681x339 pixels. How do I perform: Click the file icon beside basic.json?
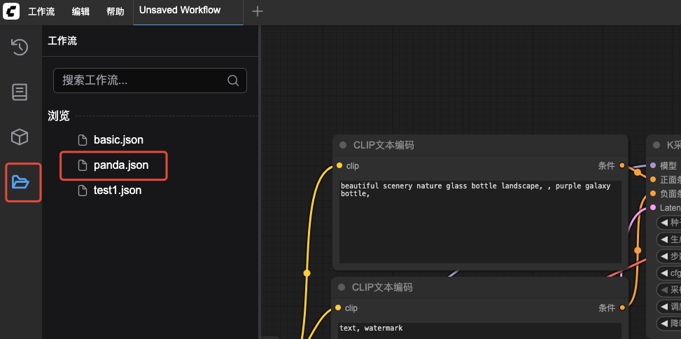82,140
